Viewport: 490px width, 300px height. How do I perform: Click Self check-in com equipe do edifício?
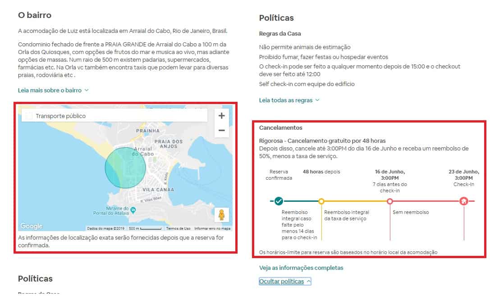(x=307, y=84)
